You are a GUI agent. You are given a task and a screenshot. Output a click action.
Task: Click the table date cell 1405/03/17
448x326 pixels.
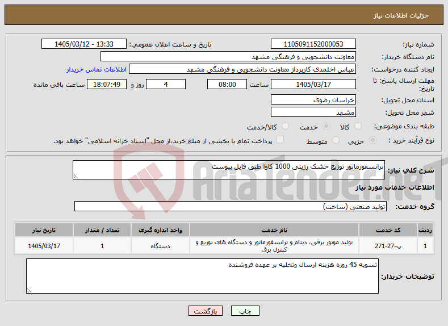44,246
